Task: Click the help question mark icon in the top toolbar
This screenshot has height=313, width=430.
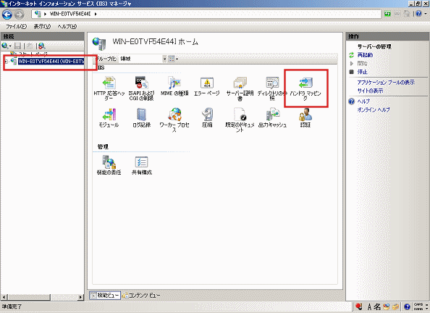Action: point(418,14)
